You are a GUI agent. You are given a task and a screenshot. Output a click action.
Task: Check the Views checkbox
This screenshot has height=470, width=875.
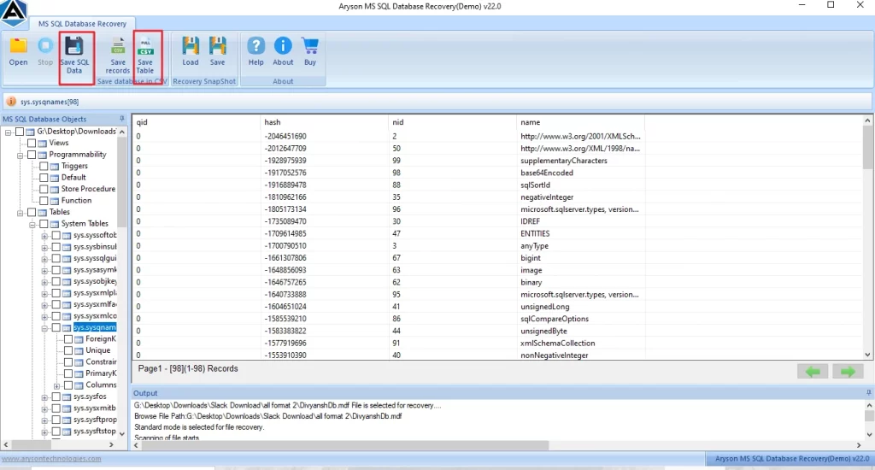pos(32,143)
